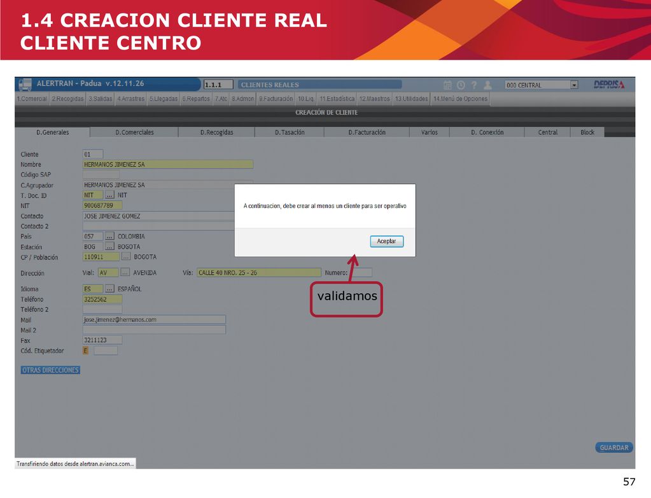Viewport: 651px width, 498px height.
Task: Open the 9.Facturación menu
Action: pyautogui.click(x=276, y=99)
